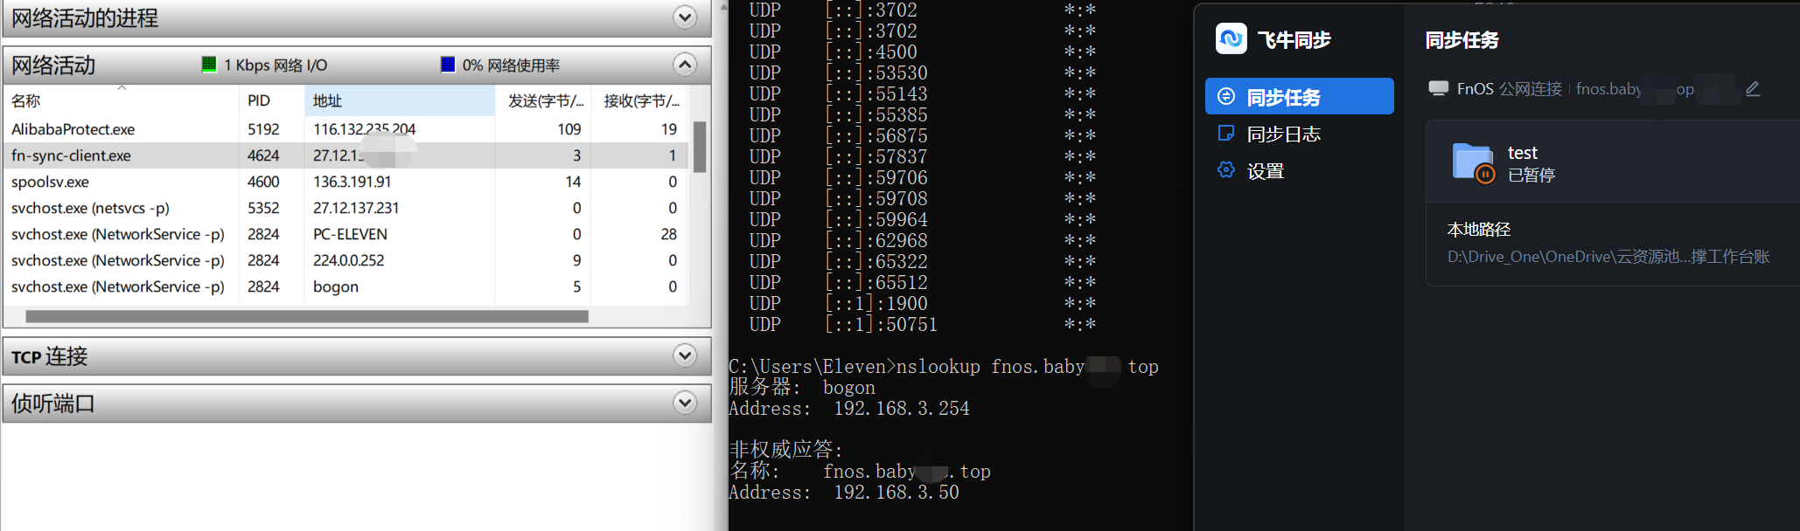This screenshot has height=531, width=1800.
Task: Expand the 网络活动的进程 section chevron
Action: tap(685, 17)
